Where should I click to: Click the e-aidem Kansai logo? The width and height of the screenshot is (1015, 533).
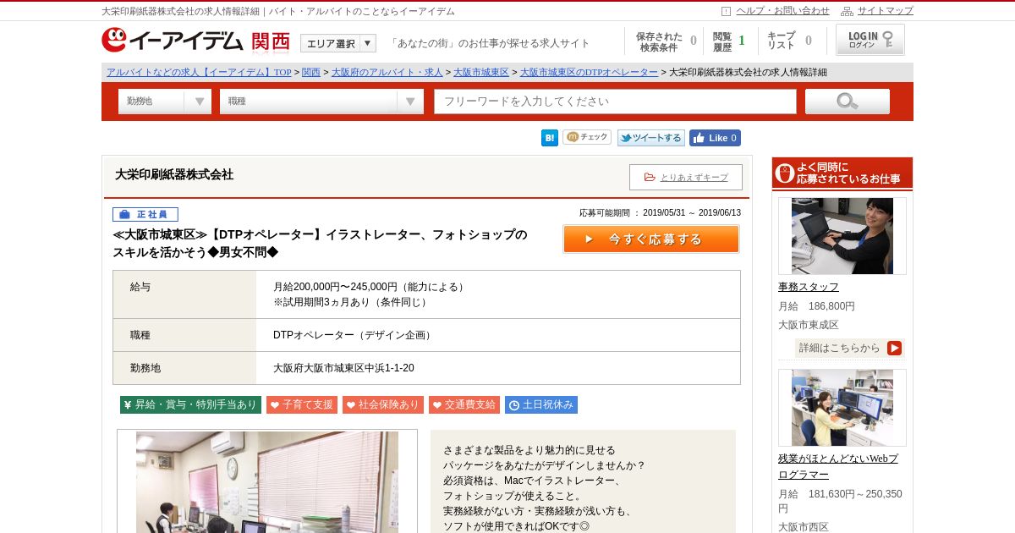(195, 41)
